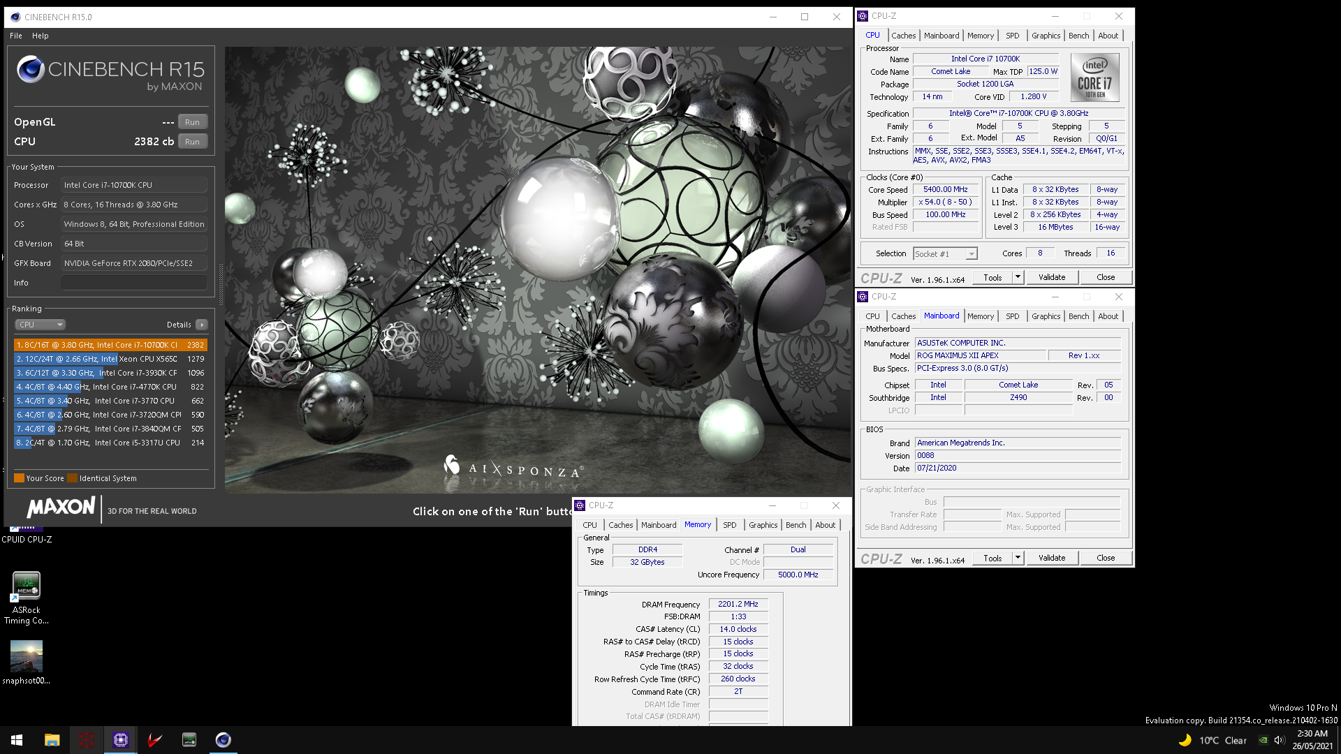Run the CPU benchmark
1341x754 pixels.
coord(192,142)
